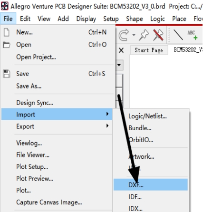The height and width of the screenshot is (212, 203).
Task: Click the Pin (fix) toolbar icon
Action: pyautogui.click(x=144, y=35)
